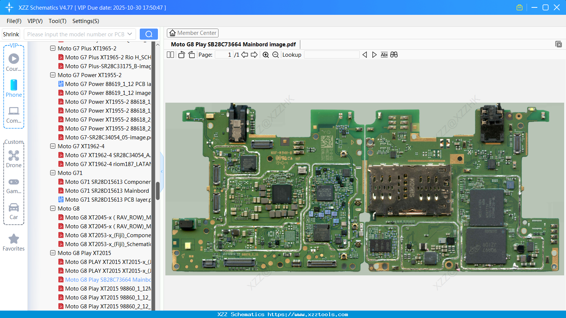Rotate the PDF counterclockwise
566x318 pixels.
coord(181,54)
